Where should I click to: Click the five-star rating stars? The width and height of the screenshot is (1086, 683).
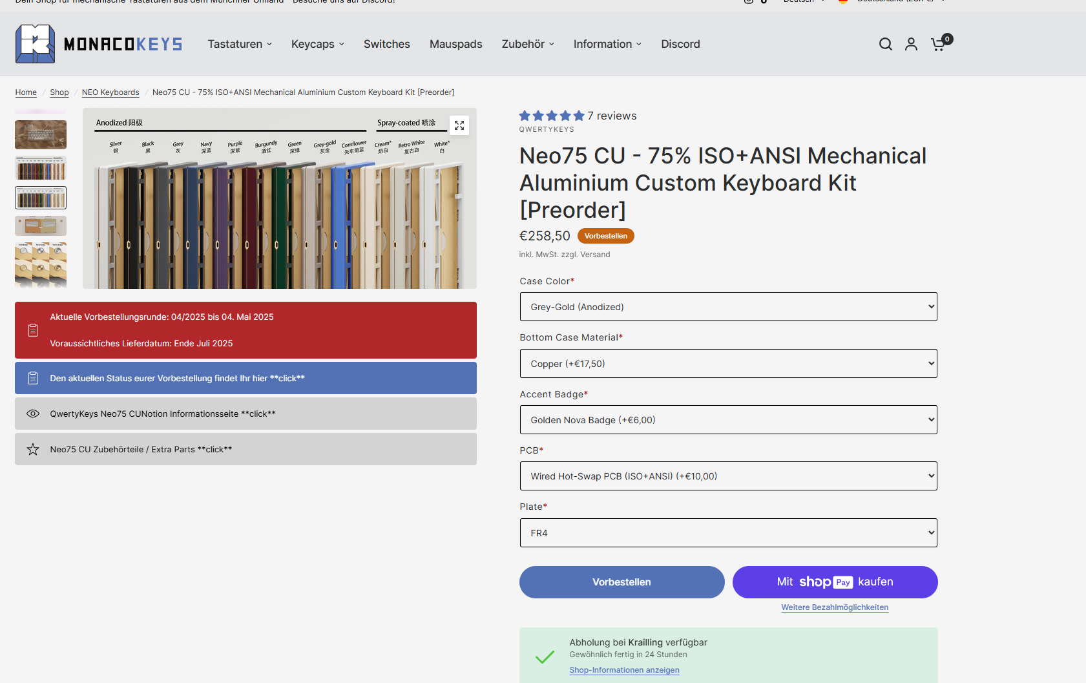point(552,116)
